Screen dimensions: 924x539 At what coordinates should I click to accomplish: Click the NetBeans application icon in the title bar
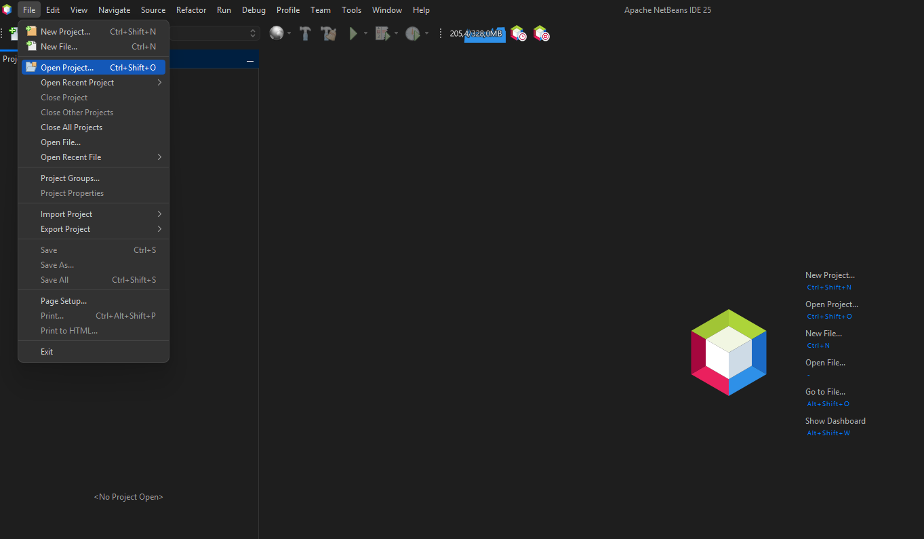coord(7,10)
